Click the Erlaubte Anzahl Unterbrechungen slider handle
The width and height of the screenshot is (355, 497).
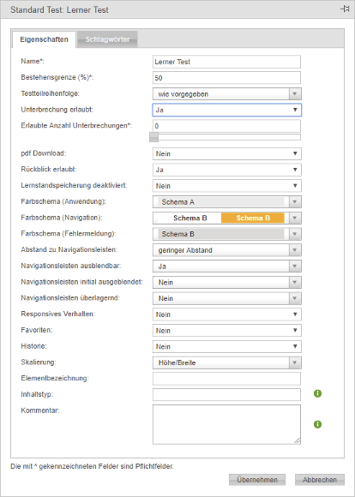(153, 137)
